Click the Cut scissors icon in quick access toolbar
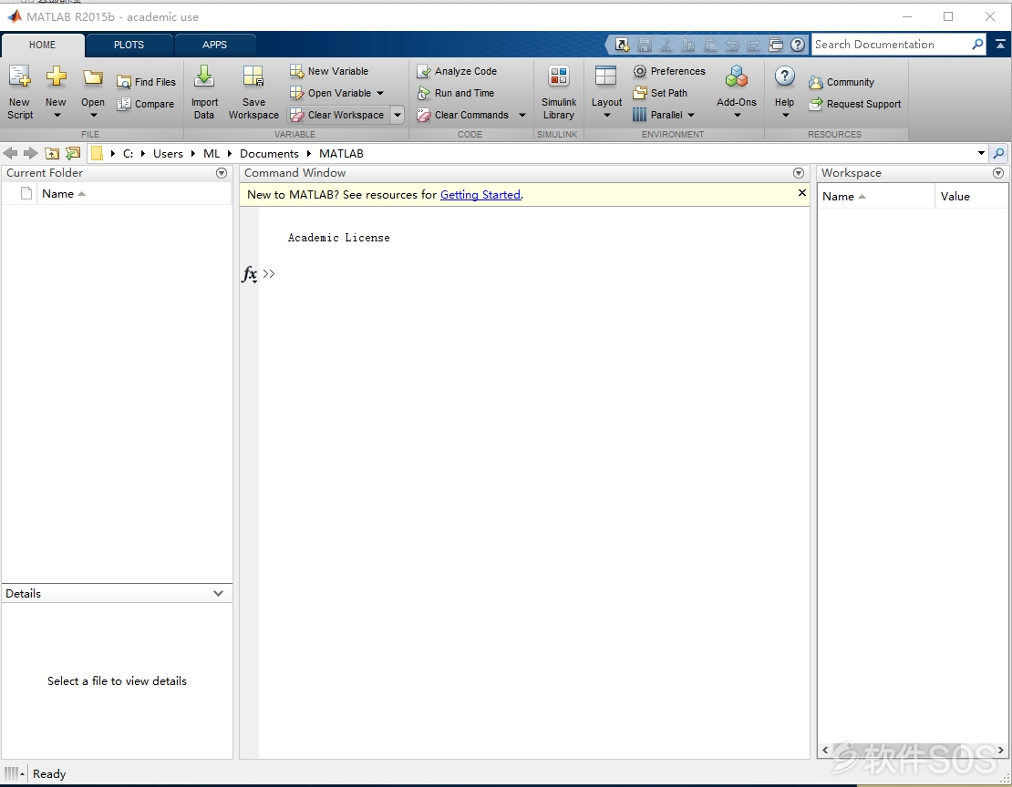Screen dimensions: 1012x787 click(x=666, y=45)
